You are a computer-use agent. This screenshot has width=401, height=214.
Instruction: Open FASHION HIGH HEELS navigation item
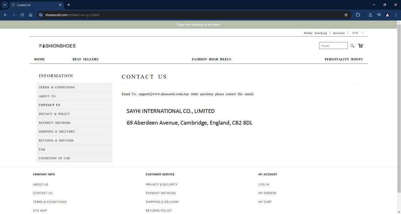tap(212, 59)
